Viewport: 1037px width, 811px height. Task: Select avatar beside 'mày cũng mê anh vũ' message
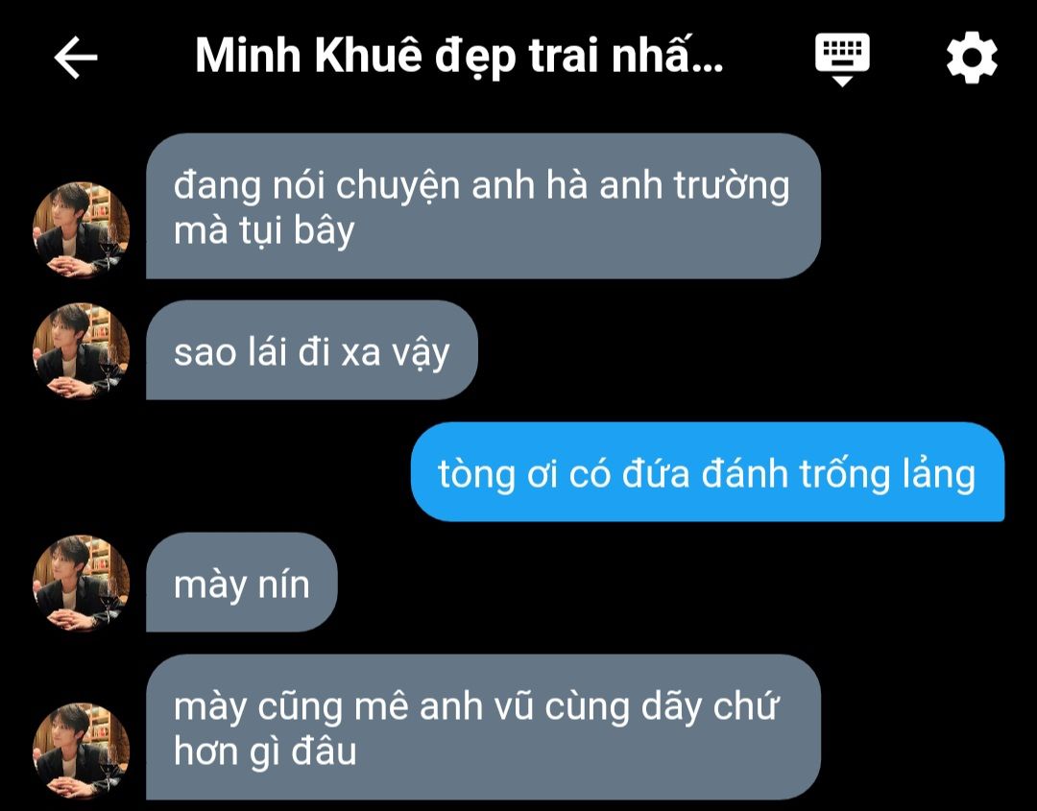click(x=81, y=751)
